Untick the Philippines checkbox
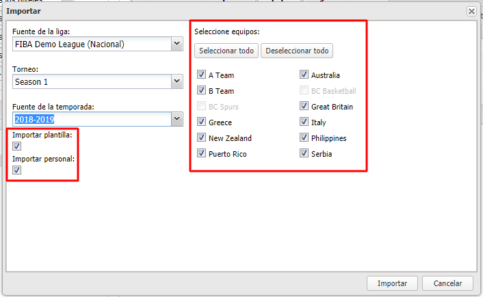The height and width of the screenshot is (297, 483). pos(304,138)
